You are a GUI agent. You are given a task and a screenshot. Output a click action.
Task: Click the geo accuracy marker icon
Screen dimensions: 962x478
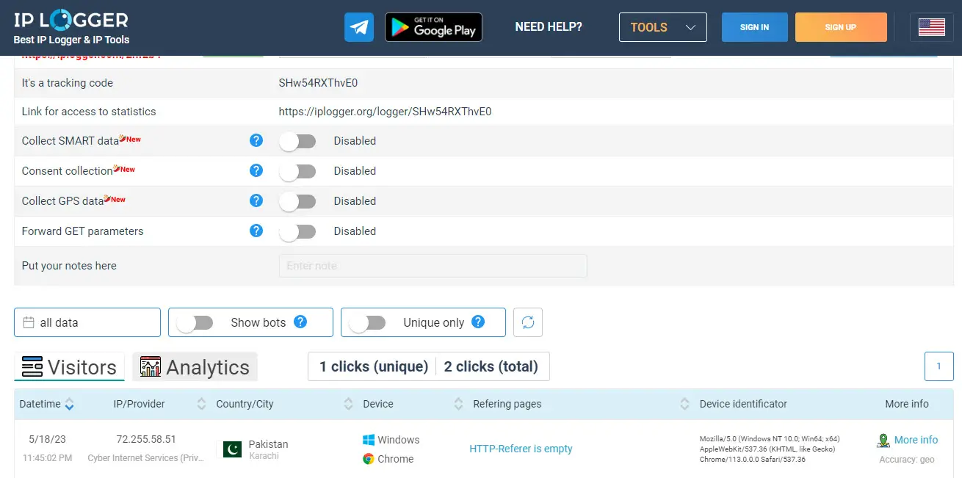tap(883, 440)
